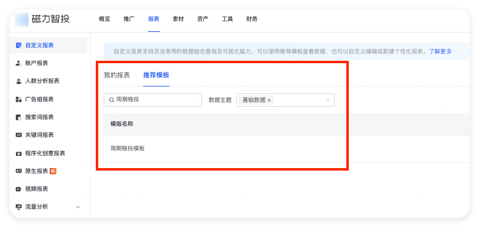This screenshot has width=479, height=227.
Task: Click the 磁力智投 logo icon
Action: pos(21,20)
